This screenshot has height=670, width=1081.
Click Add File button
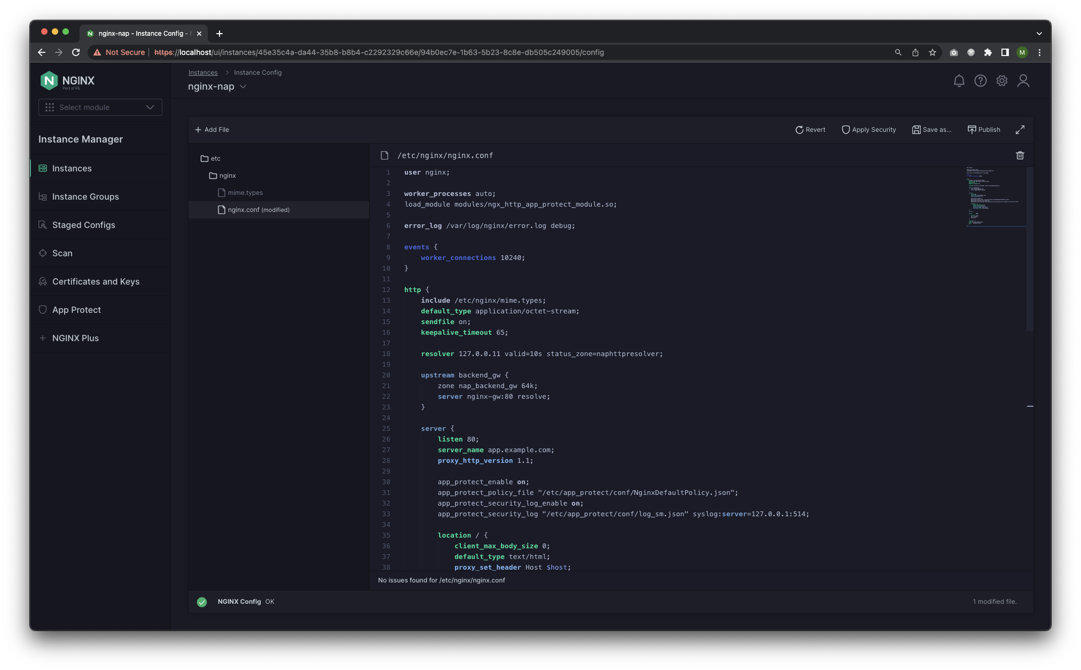click(212, 130)
